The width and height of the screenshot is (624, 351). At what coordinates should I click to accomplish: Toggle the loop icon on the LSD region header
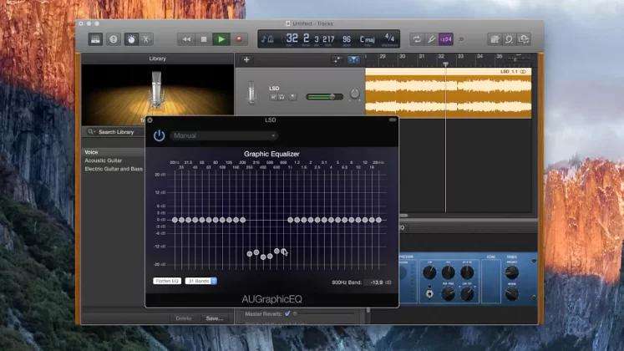click(x=523, y=72)
